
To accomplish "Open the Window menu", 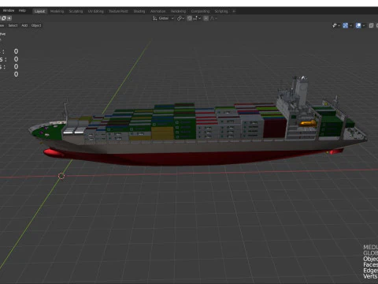I will (9, 10).
